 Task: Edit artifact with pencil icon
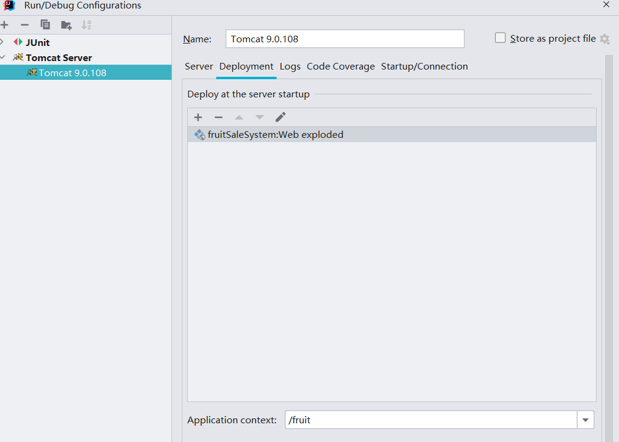pyautogui.click(x=280, y=117)
